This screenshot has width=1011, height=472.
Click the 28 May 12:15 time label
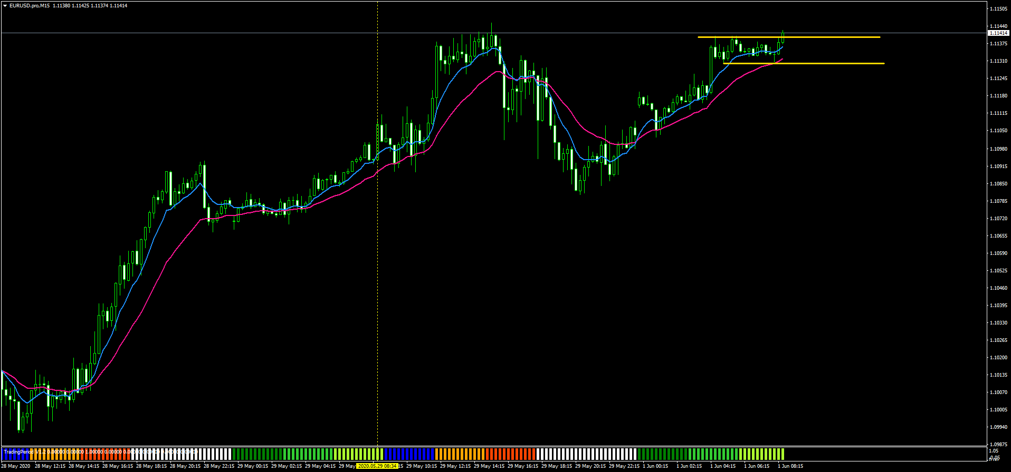[x=50, y=466]
